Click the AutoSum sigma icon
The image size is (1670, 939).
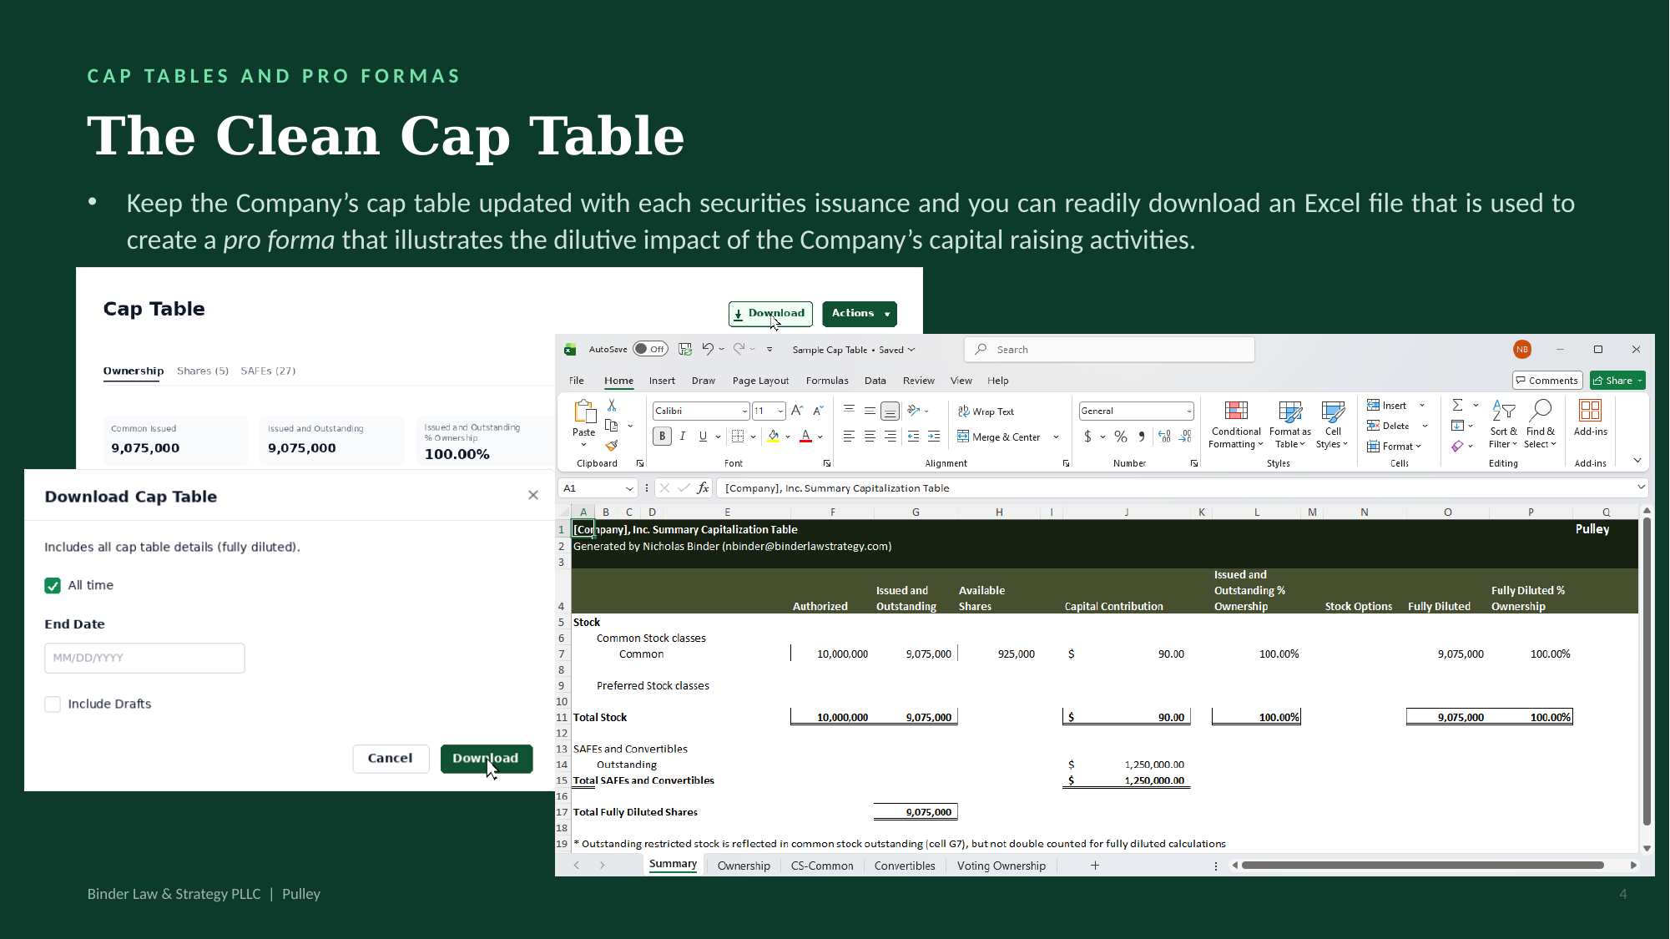(1457, 406)
